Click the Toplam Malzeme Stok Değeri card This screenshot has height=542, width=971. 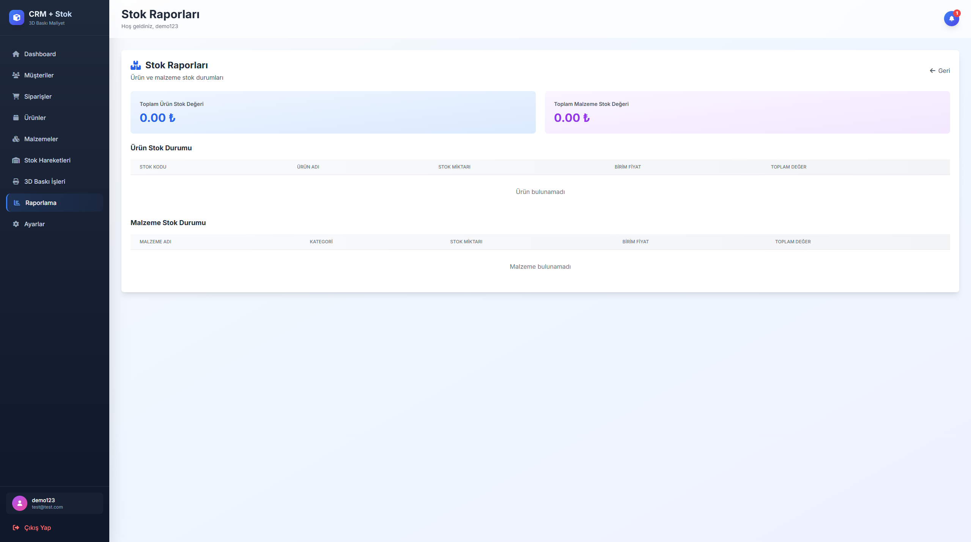click(x=747, y=112)
